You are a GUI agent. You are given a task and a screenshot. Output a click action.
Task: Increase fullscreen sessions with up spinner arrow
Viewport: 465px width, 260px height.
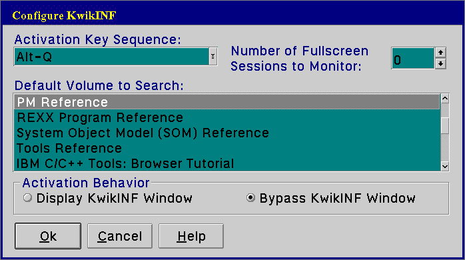click(440, 53)
